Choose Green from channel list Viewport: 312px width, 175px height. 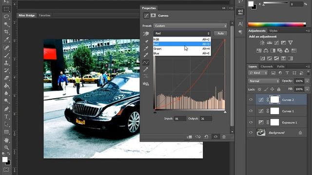point(182,49)
